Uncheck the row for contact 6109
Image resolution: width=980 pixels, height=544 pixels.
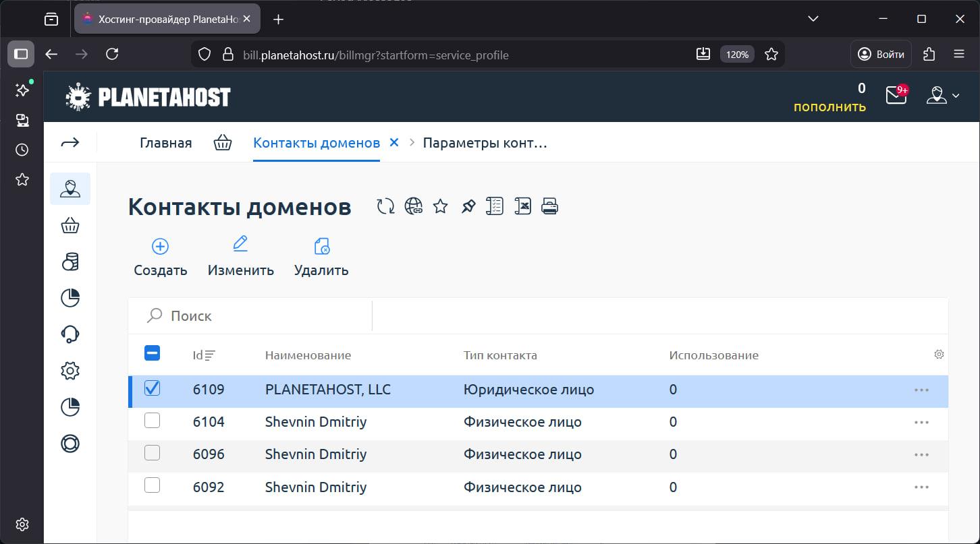tap(152, 388)
